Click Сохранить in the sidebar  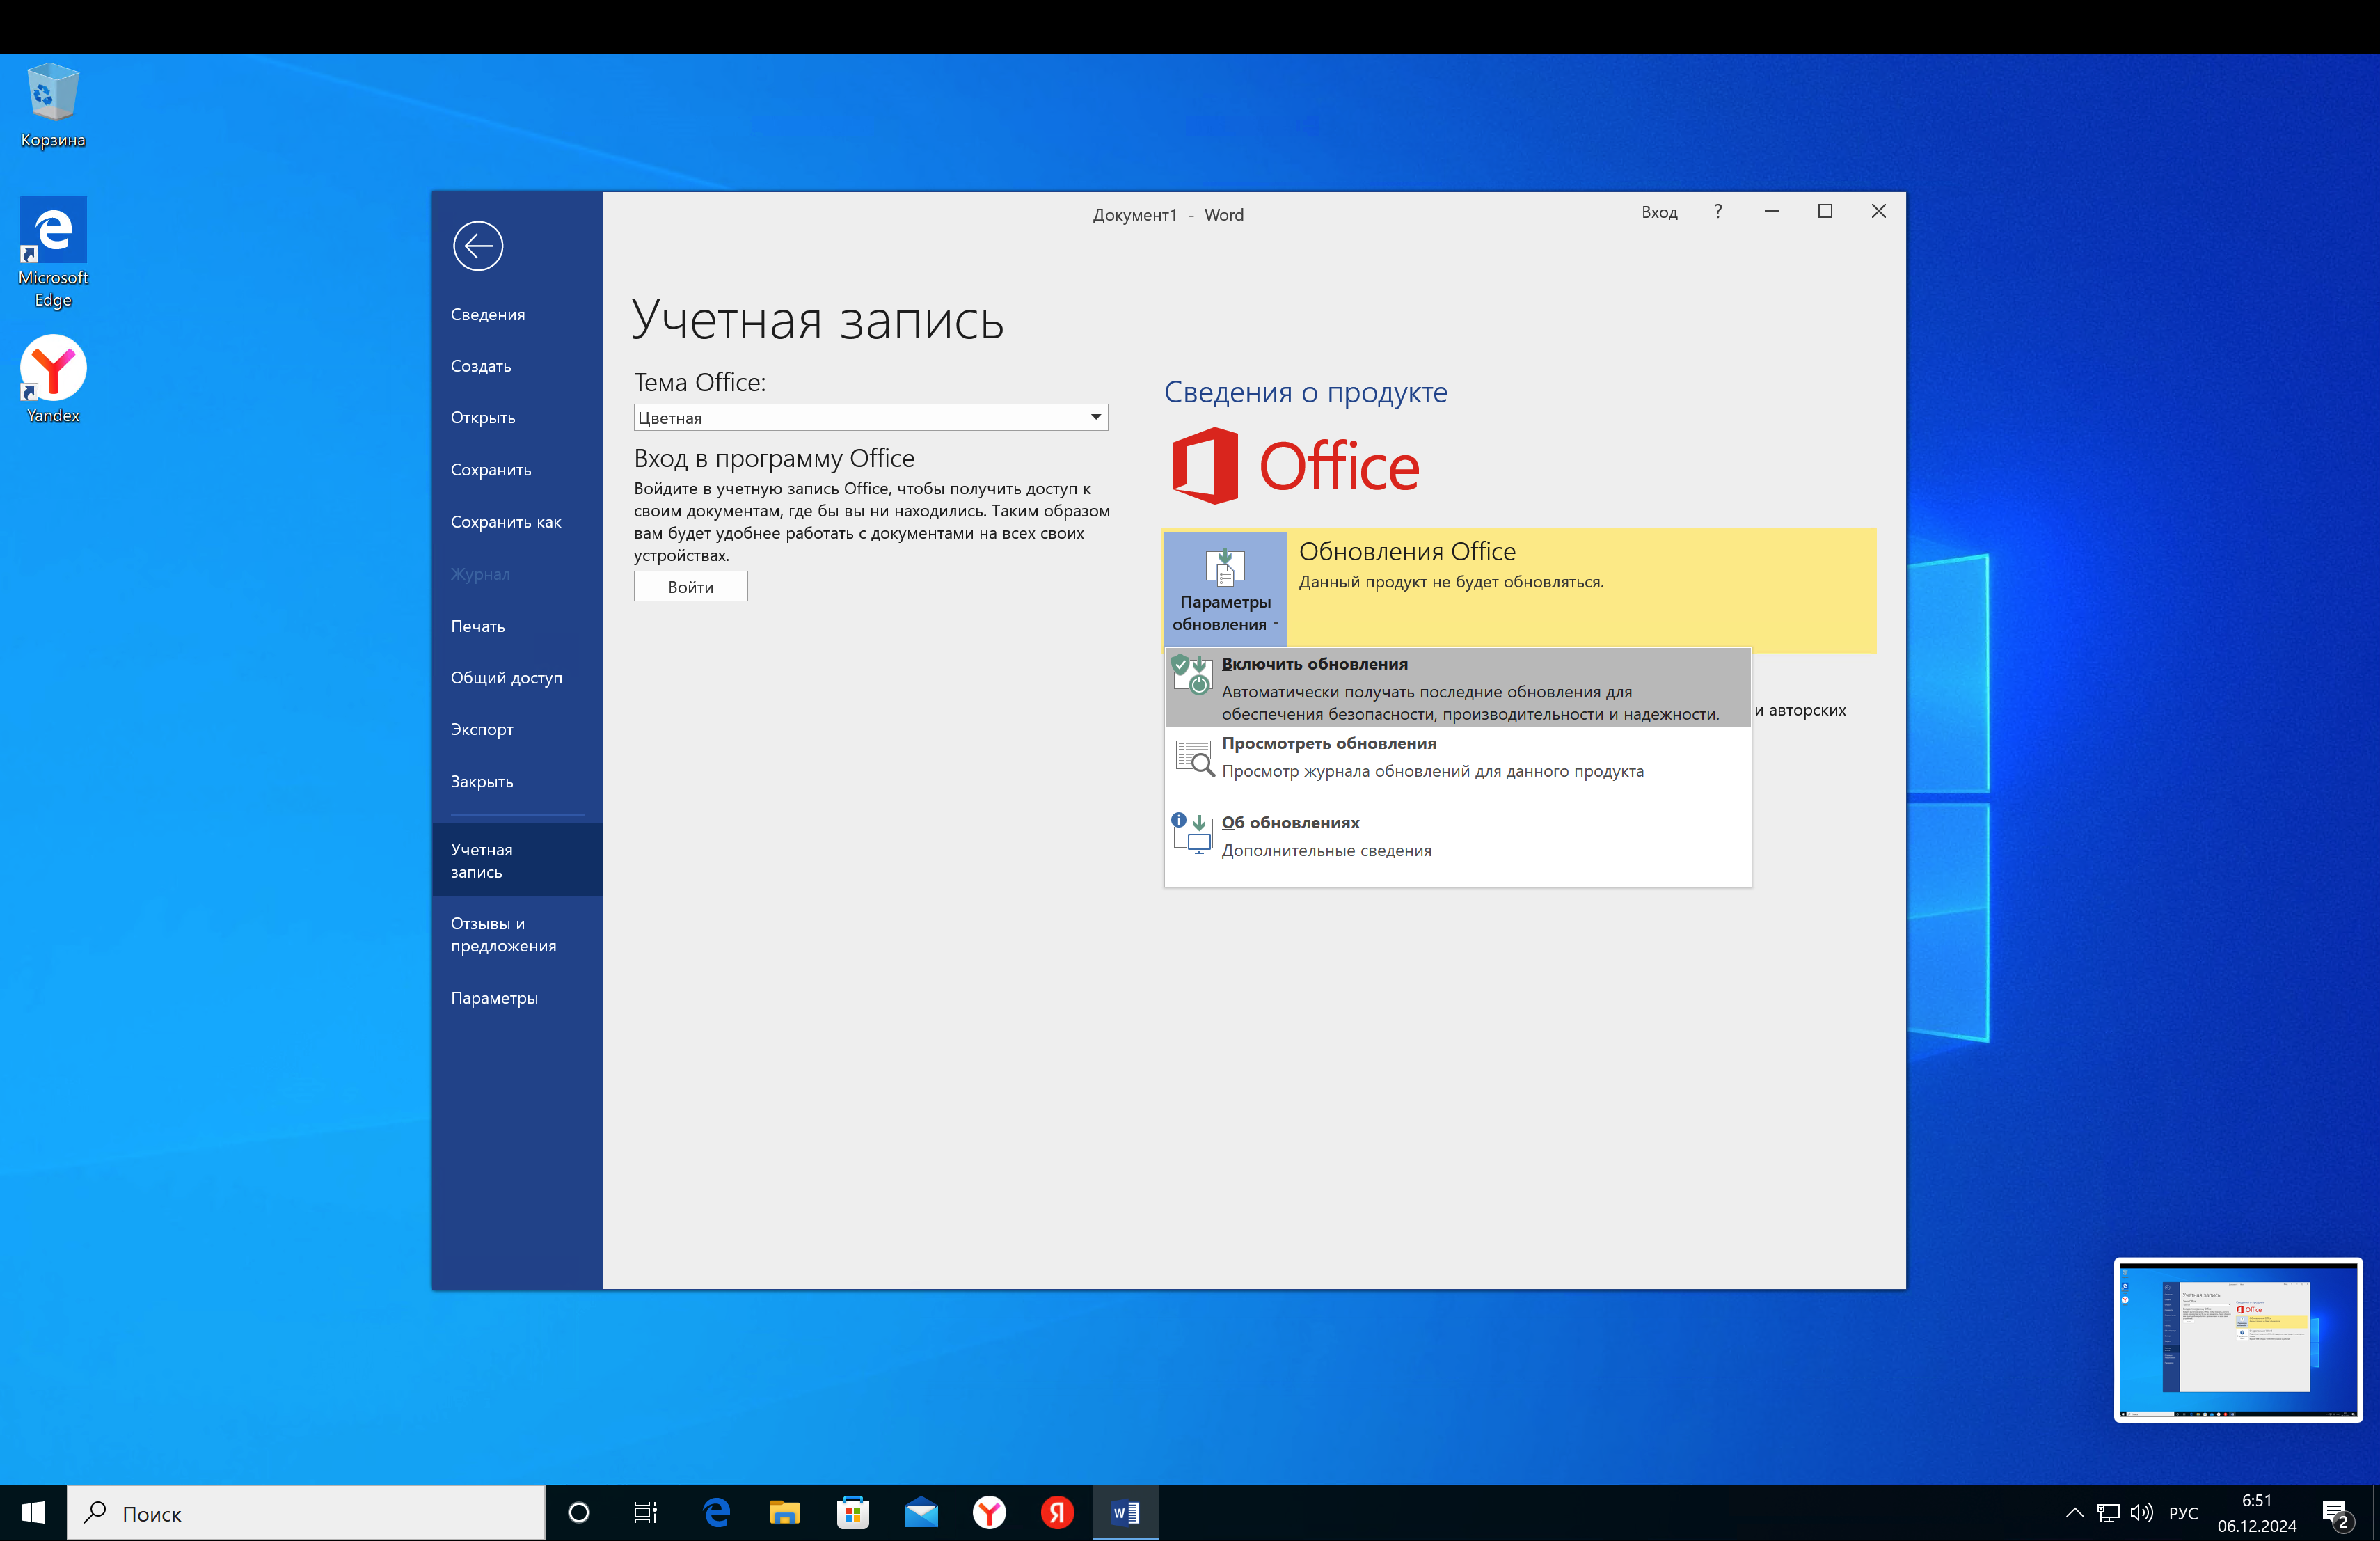click(x=491, y=470)
